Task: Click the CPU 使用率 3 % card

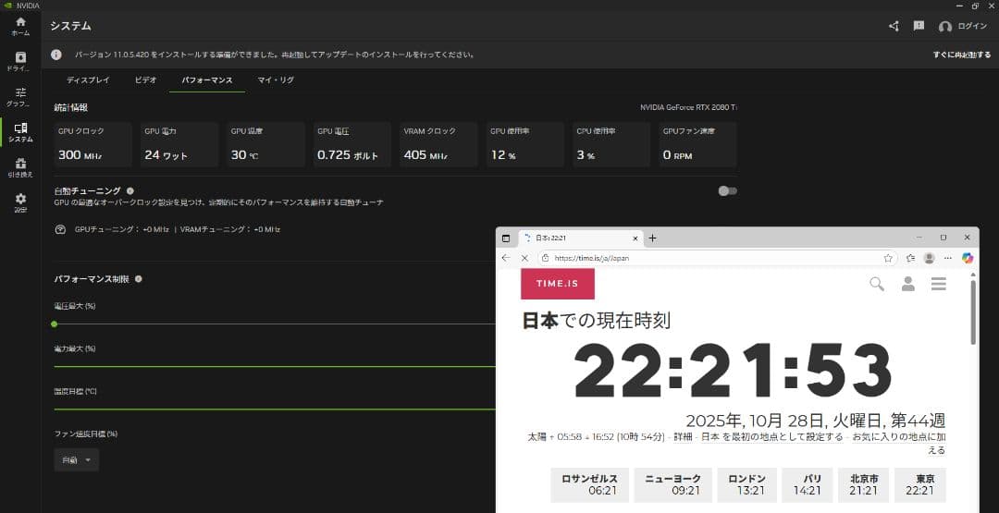Action: 611,144
